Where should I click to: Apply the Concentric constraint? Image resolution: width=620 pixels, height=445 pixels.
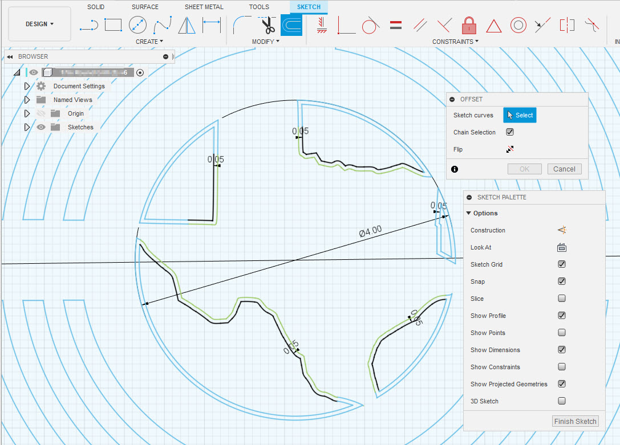pyautogui.click(x=518, y=26)
